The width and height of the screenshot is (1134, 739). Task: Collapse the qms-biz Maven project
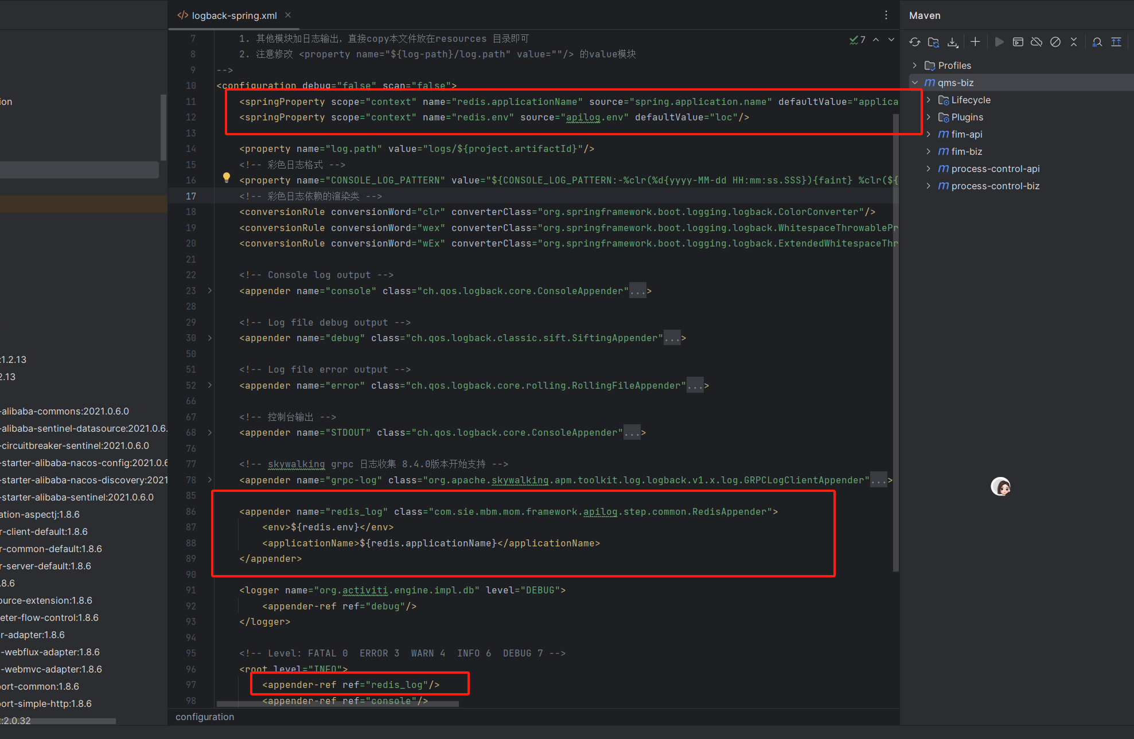point(915,83)
